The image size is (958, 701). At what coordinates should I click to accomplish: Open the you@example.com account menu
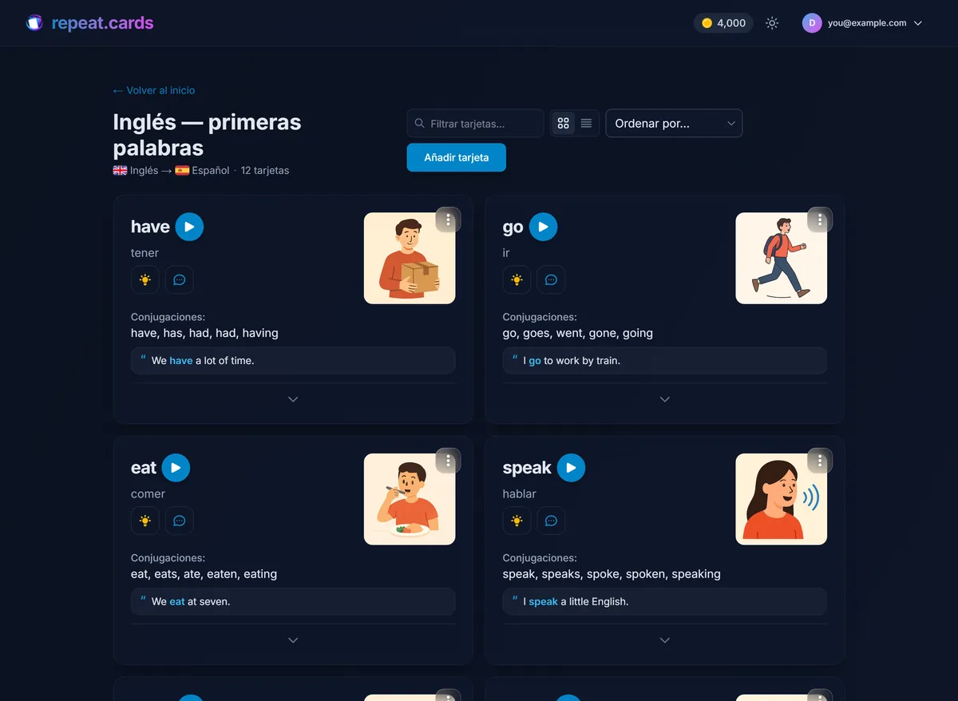click(862, 23)
